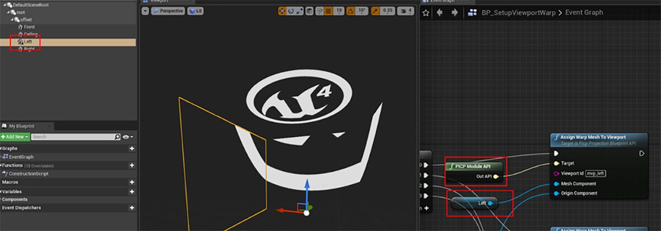Click execution output pin of Assign Warp node
661x231 pixels.
[642, 153]
